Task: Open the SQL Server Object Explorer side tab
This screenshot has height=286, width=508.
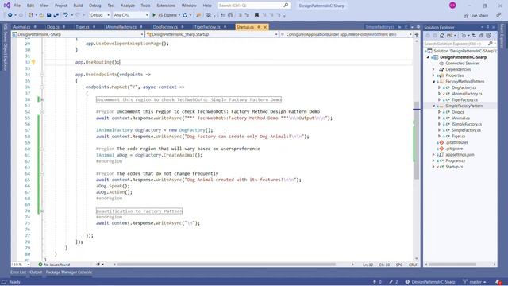Action: (x=6, y=48)
